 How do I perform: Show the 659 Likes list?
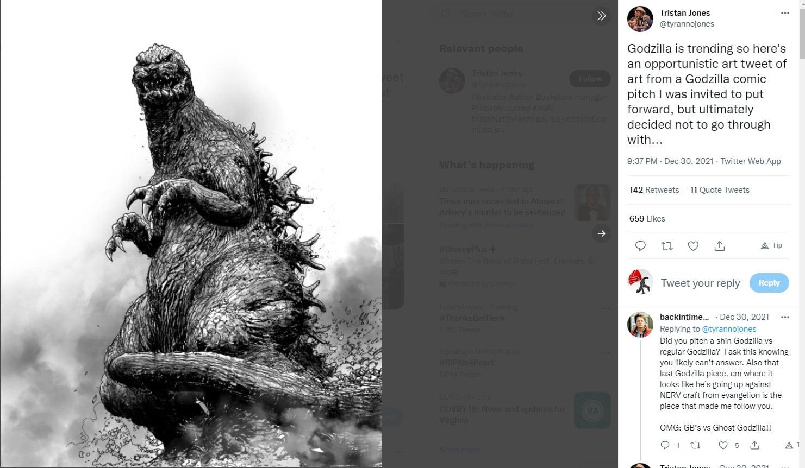click(647, 219)
